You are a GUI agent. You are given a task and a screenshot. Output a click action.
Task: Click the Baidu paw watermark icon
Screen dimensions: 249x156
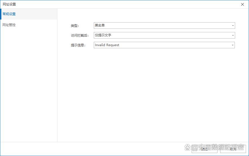[187, 148]
